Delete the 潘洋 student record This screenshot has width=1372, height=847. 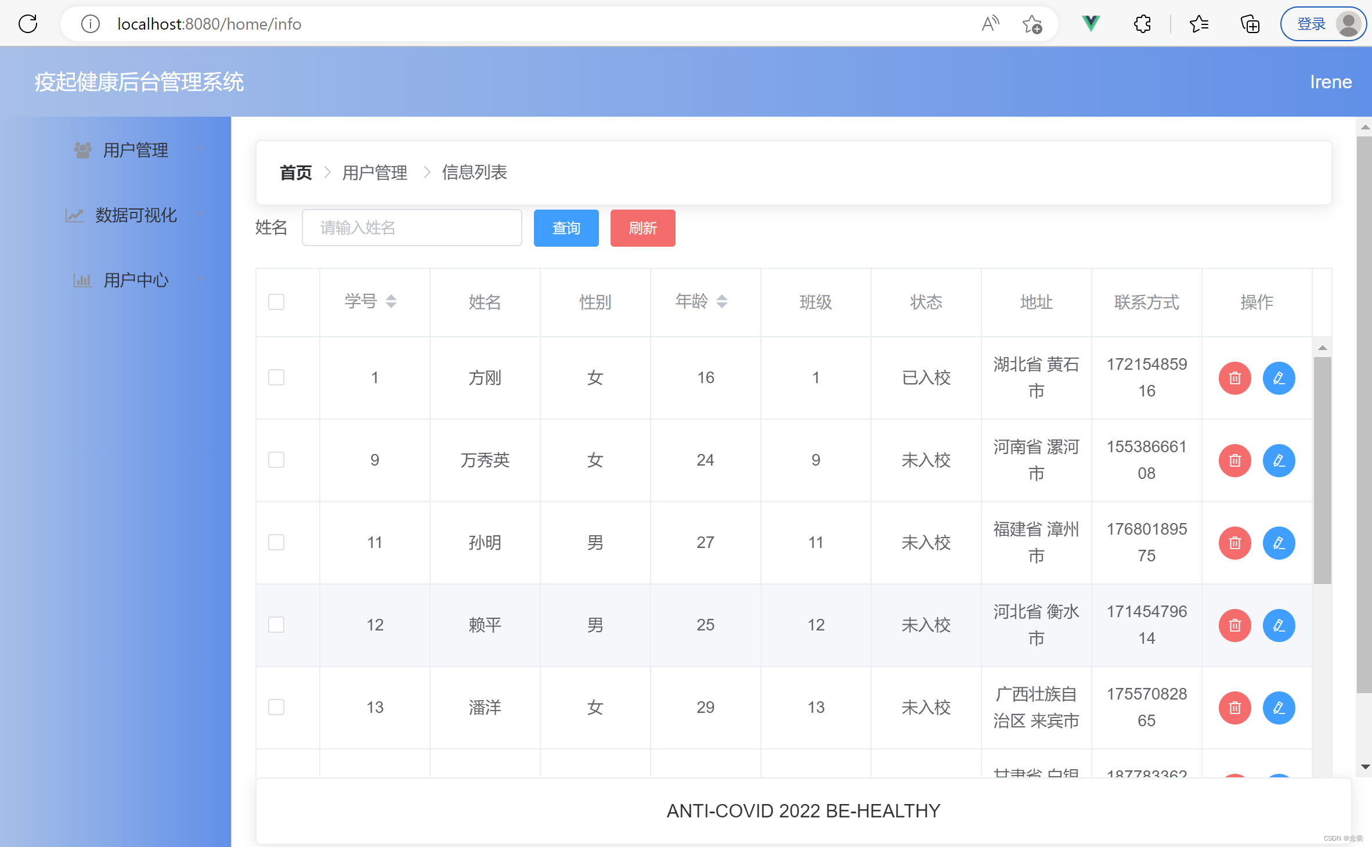tap(1234, 708)
